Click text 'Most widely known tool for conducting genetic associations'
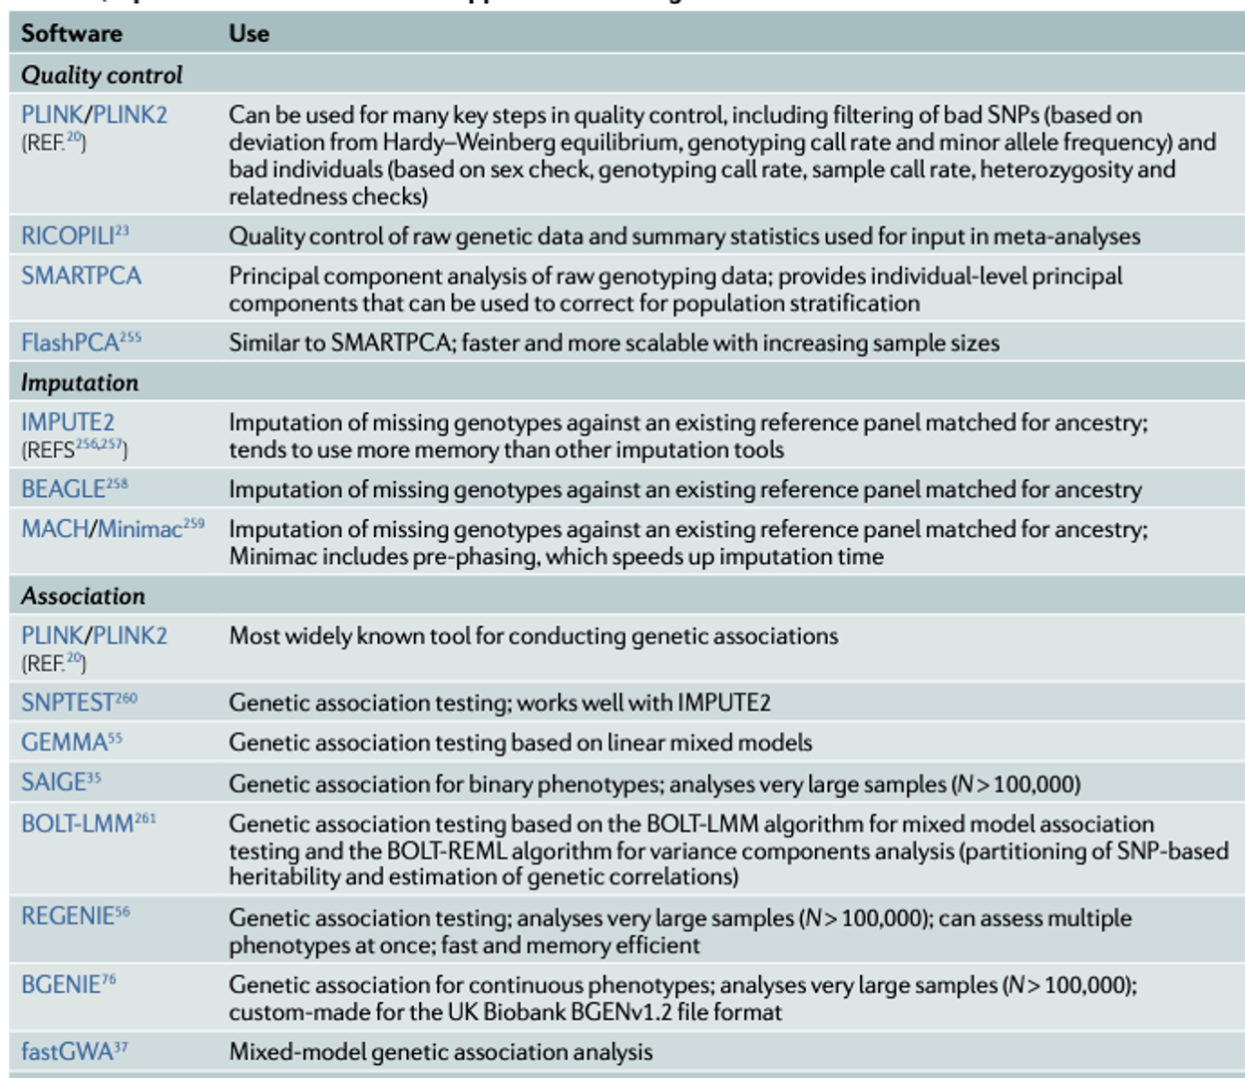Viewport: 1245px width, 1078px height. [534, 636]
